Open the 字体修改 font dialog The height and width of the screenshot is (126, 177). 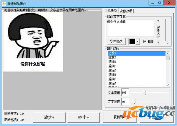[116, 41]
